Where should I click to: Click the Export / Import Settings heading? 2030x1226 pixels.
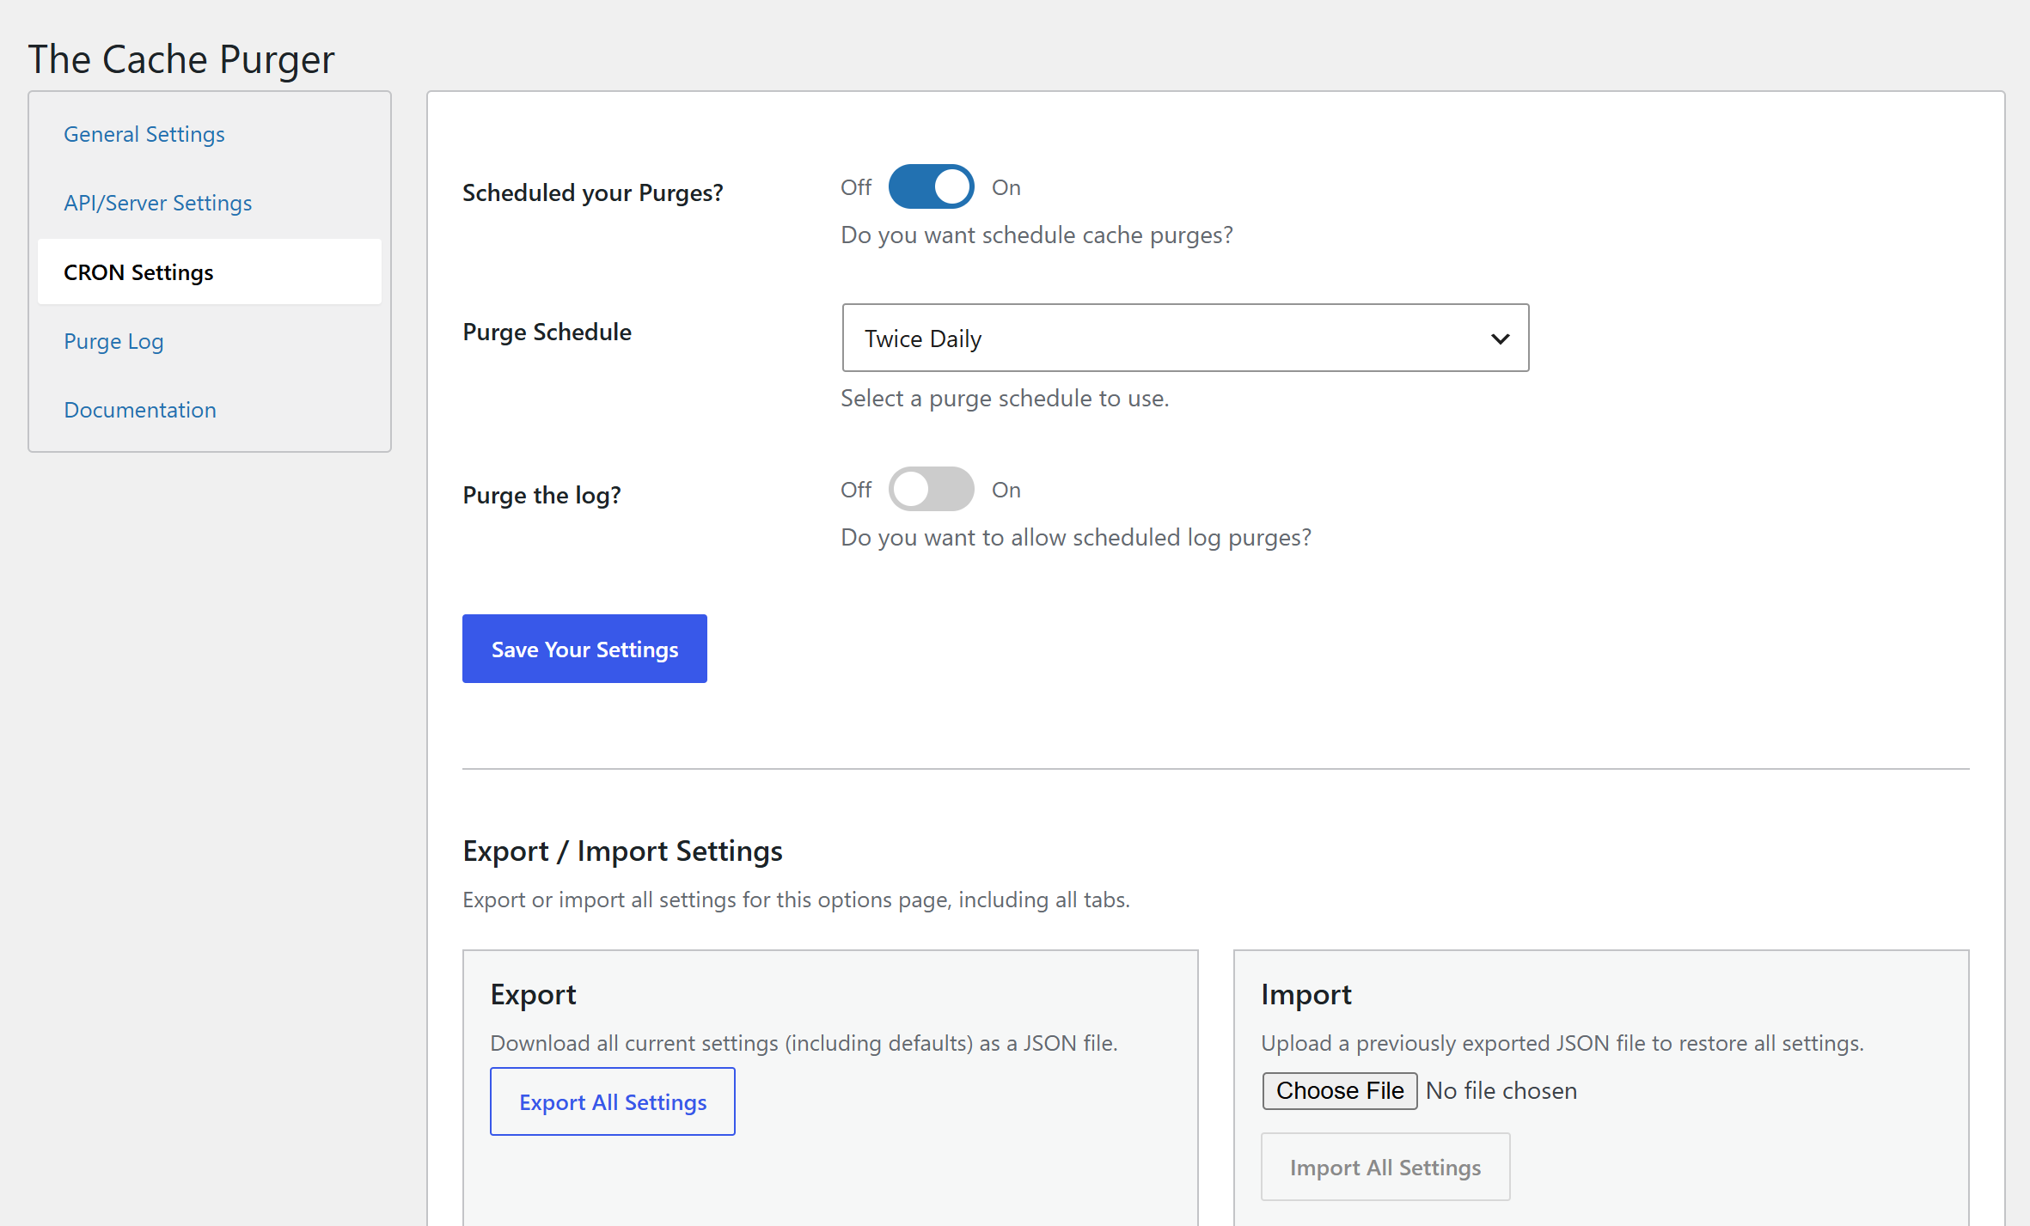pos(622,851)
